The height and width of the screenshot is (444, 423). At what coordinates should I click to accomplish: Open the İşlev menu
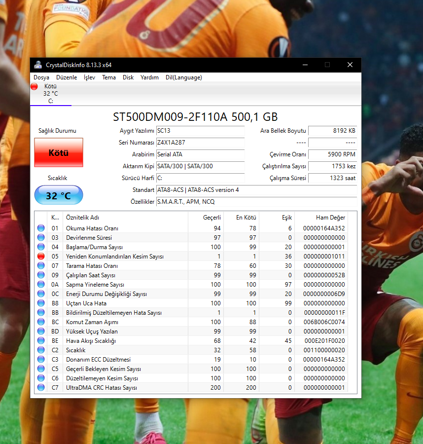89,77
